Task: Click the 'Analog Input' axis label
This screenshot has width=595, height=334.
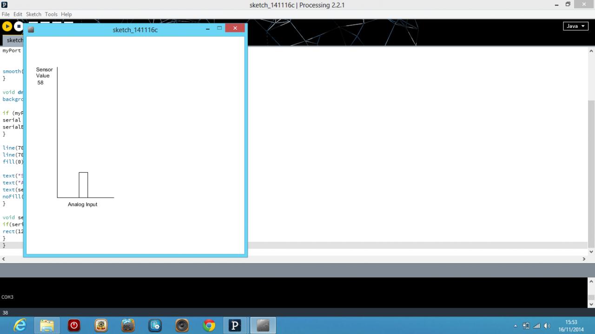Action: pos(82,205)
